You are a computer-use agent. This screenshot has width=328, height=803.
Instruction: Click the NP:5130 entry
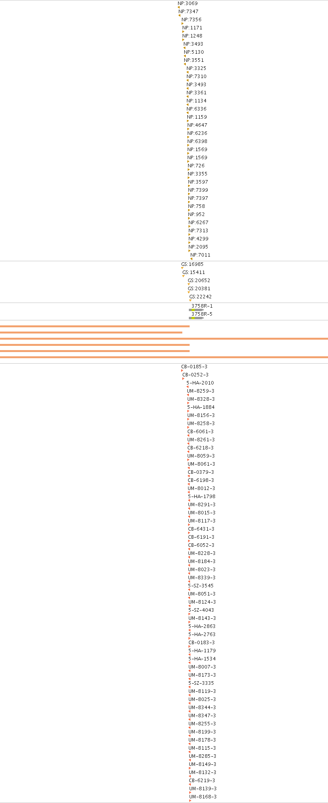(x=194, y=52)
